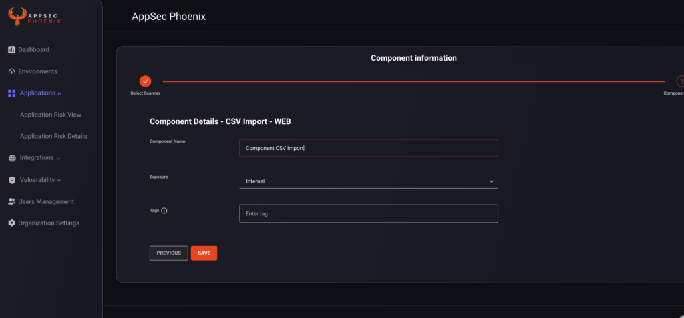Open the Exposure dropdown showing Internal
The width and height of the screenshot is (684, 318).
(369, 181)
